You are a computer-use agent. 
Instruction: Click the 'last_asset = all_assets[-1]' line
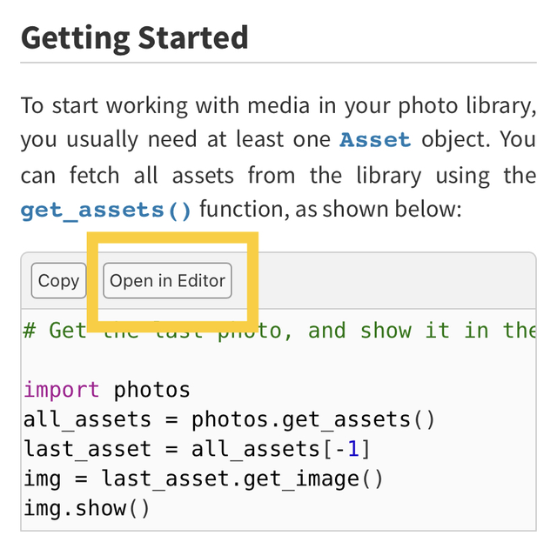[197, 449]
